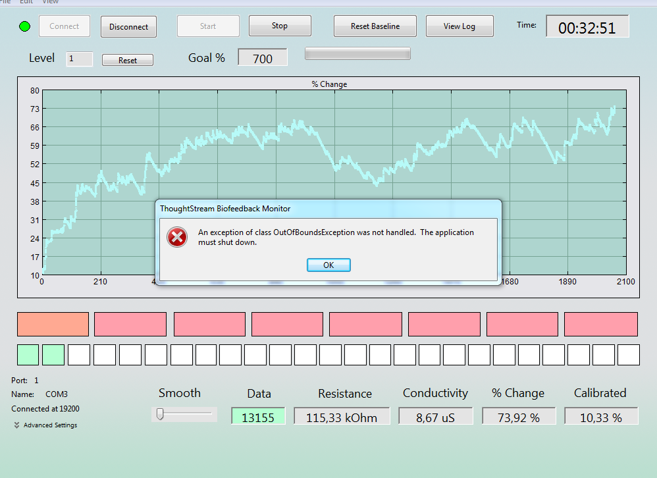The height and width of the screenshot is (478, 657).
Task: Click the first green small square
Action: (28, 355)
